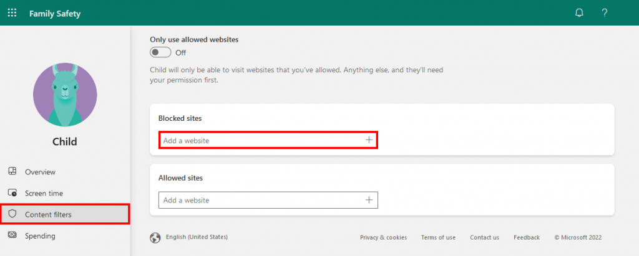639x256 pixels.
Task: Click the plus icon in Blocked sites
Action: [369, 140]
